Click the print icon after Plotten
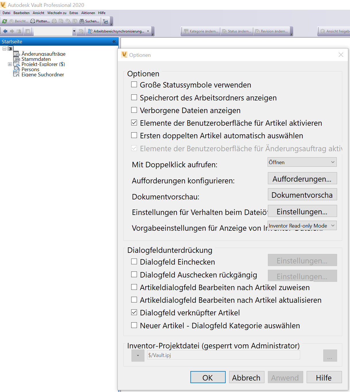The width and height of the screenshot is (350, 392). click(x=54, y=21)
